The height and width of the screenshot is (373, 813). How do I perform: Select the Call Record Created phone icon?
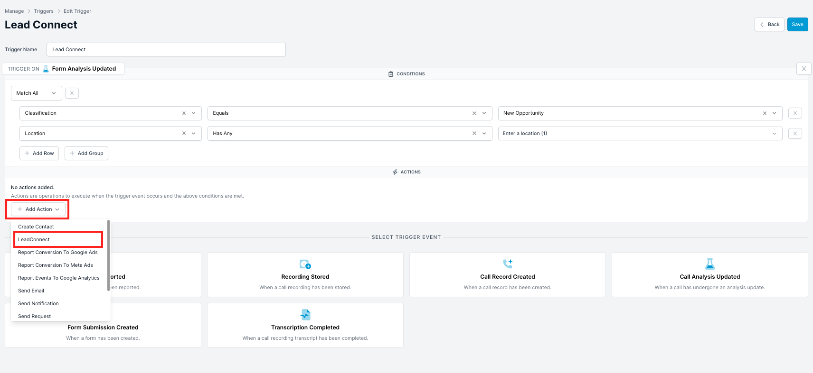[508, 264]
